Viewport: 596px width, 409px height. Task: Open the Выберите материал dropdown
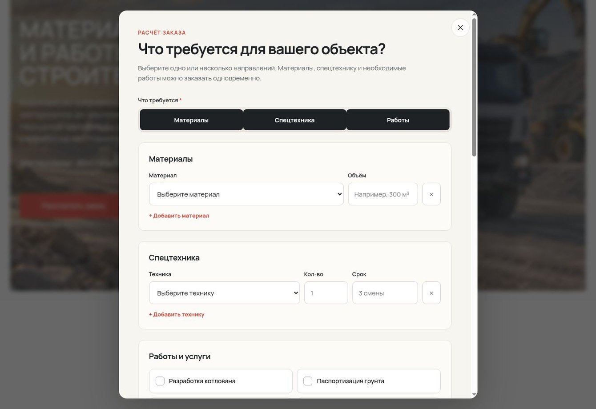click(x=246, y=194)
